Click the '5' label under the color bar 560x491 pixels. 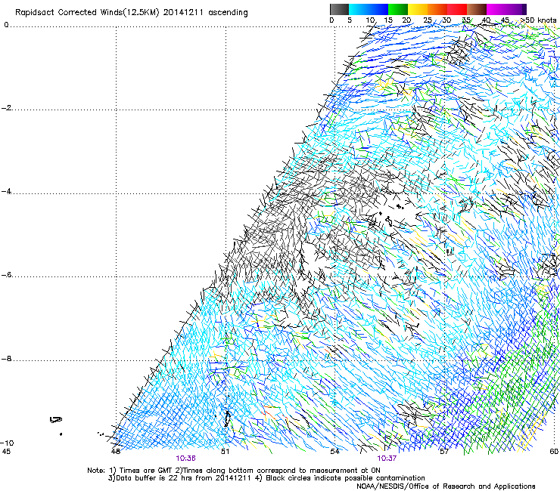350,20
